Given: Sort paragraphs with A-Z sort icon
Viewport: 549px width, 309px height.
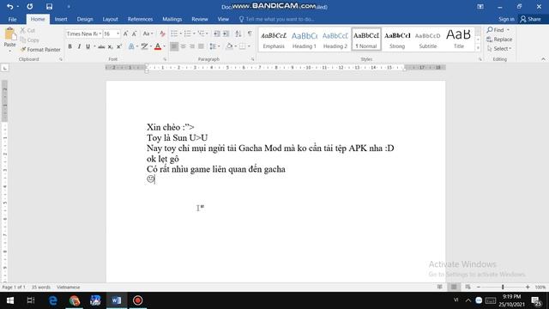Looking at the screenshot, I should tap(238, 33).
